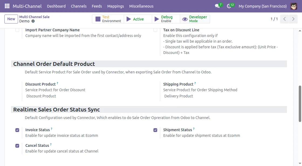Open the user avatar menu

point(294,6)
